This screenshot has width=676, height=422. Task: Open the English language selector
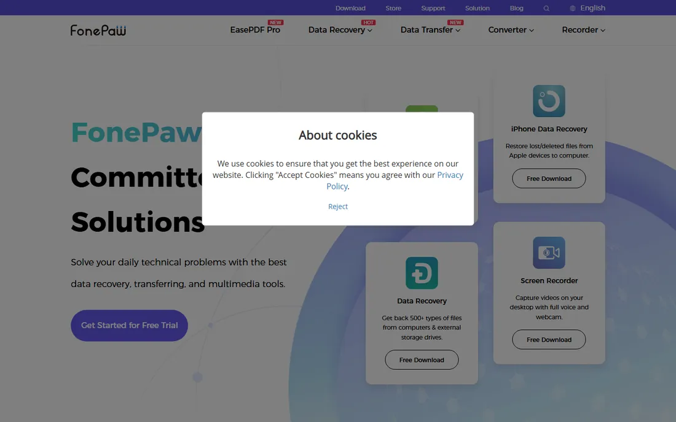(x=592, y=8)
